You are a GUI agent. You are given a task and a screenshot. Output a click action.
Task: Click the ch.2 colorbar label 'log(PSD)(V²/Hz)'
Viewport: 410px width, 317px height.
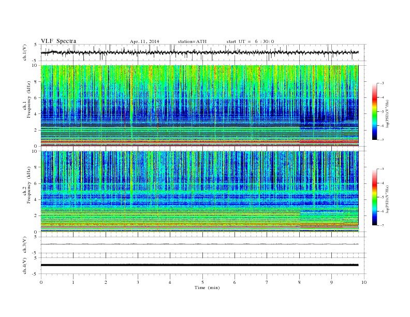click(x=388, y=199)
